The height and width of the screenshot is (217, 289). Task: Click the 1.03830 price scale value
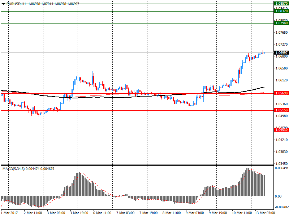tap(281, 152)
